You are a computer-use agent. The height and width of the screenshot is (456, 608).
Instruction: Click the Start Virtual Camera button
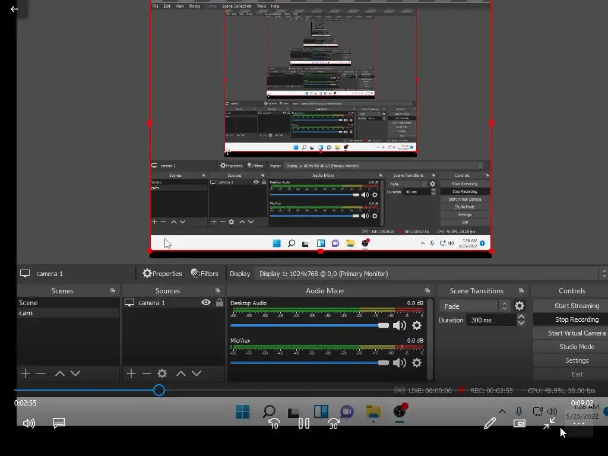tap(571, 333)
